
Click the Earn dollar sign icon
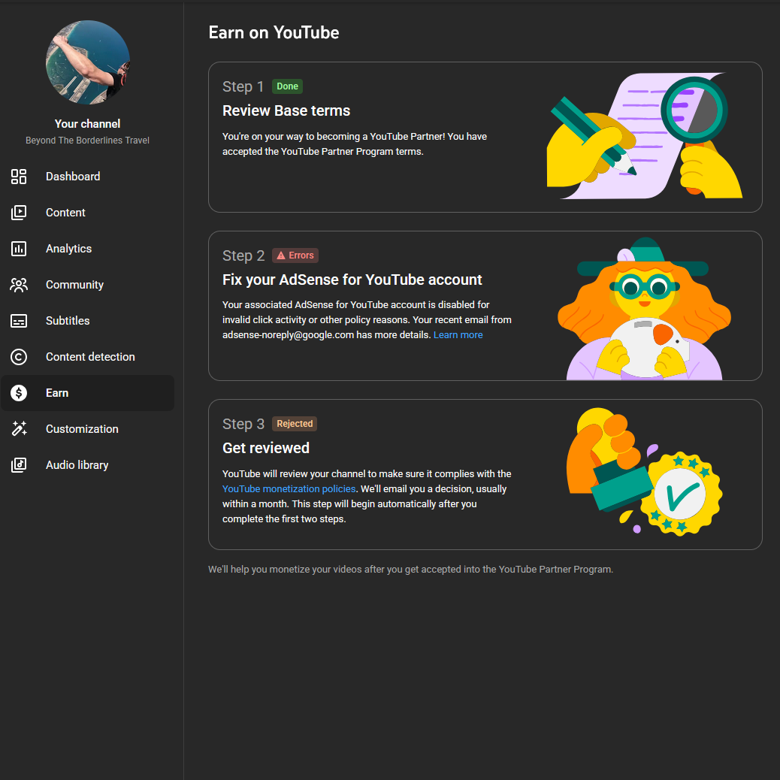(19, 393)
